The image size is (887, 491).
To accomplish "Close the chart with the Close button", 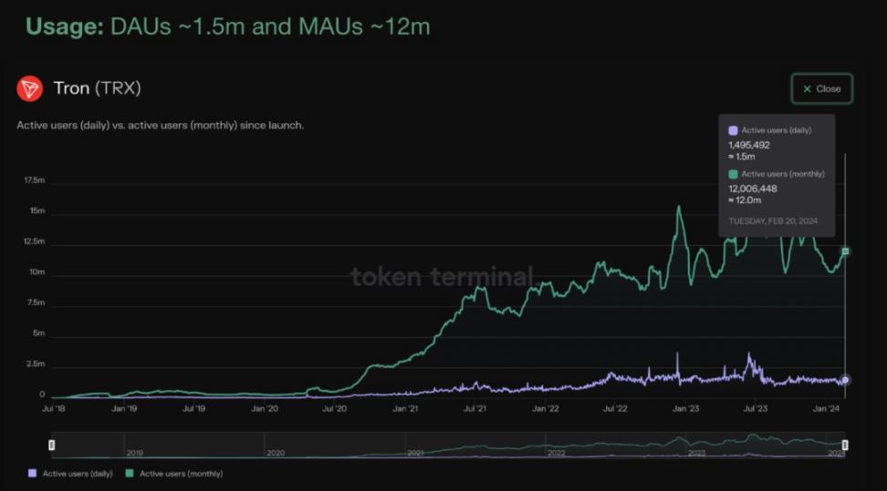I will 822,88.
